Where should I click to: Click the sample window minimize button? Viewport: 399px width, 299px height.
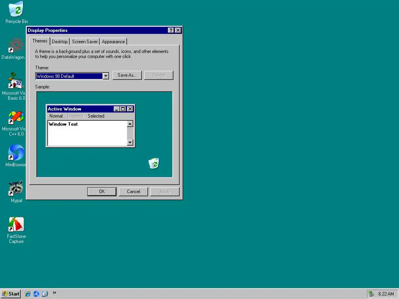[117, 109]
